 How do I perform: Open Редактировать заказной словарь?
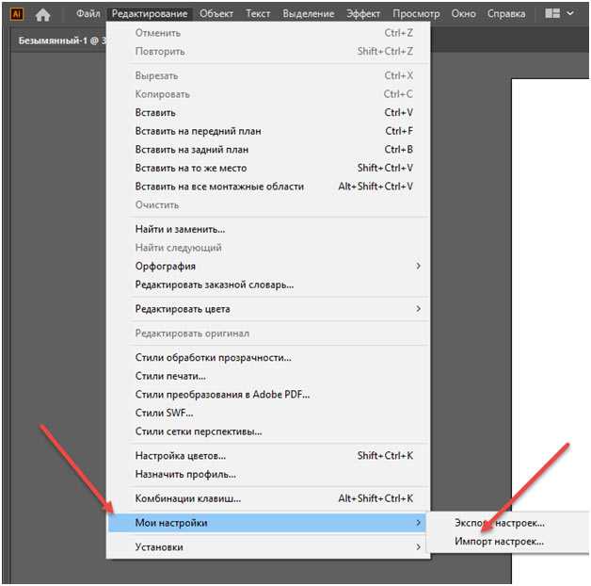point(268,285)
